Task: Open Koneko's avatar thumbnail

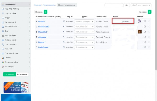Action: point(140,21)
